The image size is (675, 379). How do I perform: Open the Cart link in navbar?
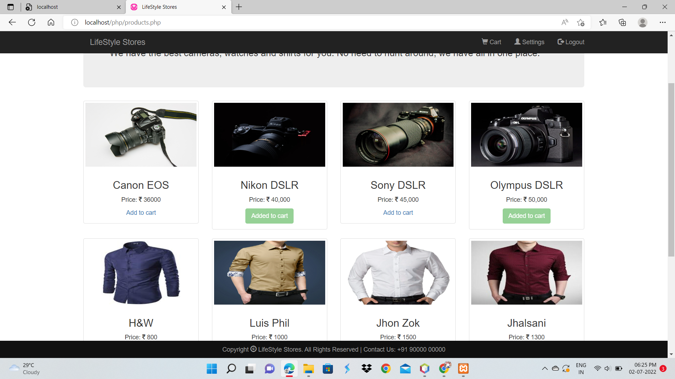(x=491, y=42)
